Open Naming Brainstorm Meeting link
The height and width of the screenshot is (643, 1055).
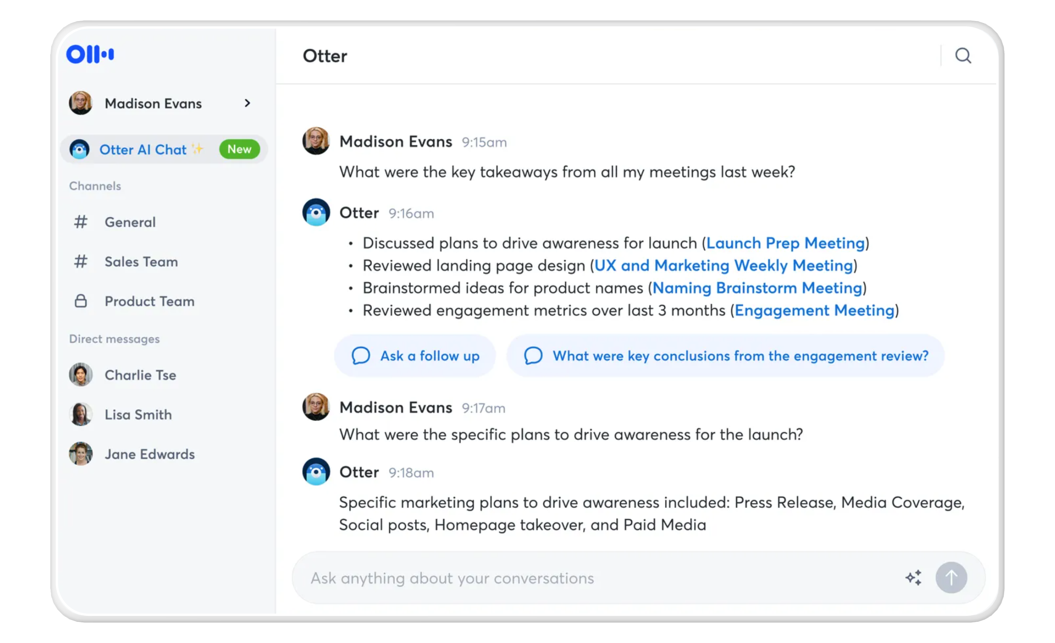(757, 288)
